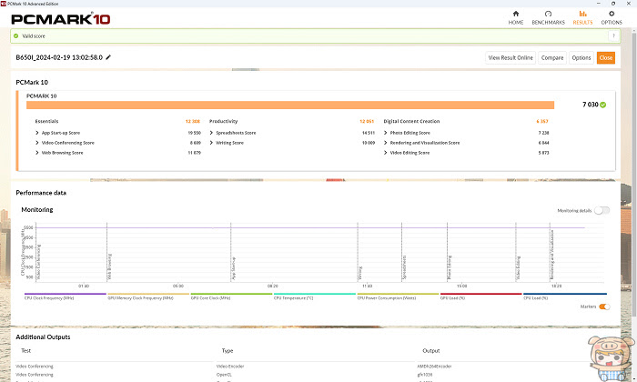The height and width of the screenshot is (382, 637).
Task: Click the Photo Editing chart marker
Action: (x=450, y=267)
